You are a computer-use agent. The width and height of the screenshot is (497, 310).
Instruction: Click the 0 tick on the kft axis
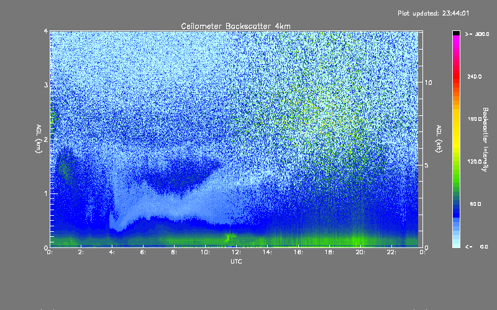[427, 247]
